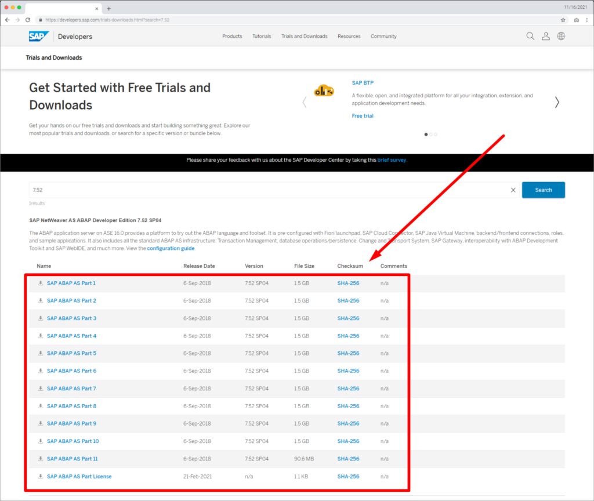This screenshot has height=501, width=594.
Task: Open the configuration guide link
Action: (171, 248)
